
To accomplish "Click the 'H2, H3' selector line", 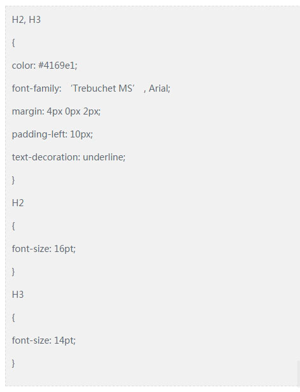I will coord(26,20).
